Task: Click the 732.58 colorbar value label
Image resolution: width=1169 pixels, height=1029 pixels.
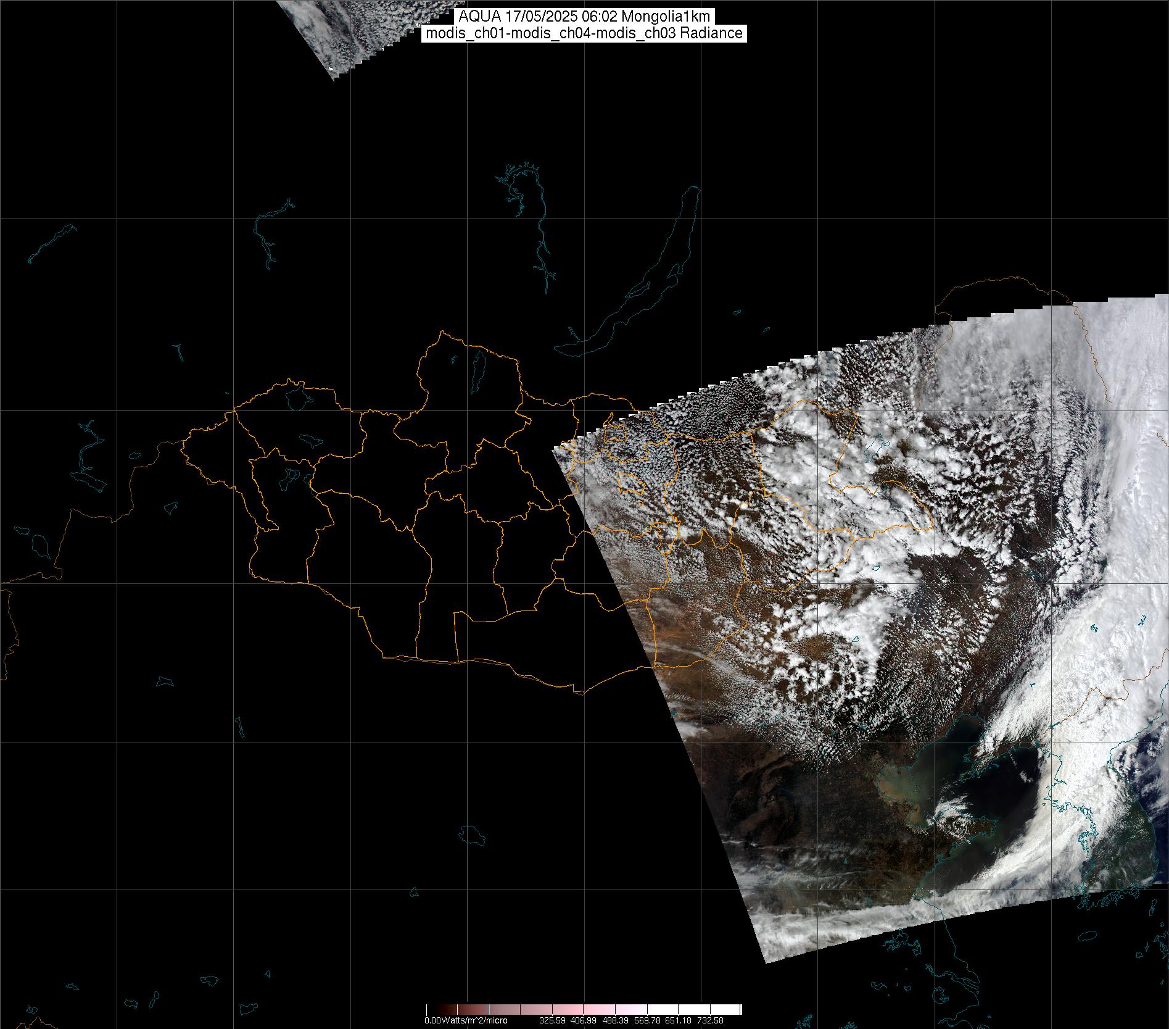Action: [709, 1021]
